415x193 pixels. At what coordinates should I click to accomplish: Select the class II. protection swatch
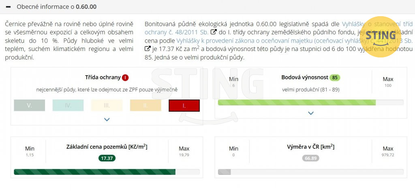(145, 105)
